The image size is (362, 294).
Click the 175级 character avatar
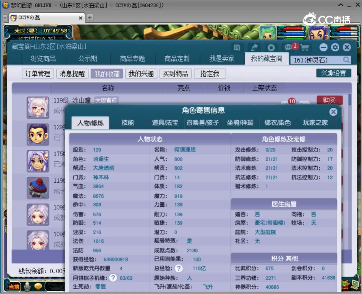[x=38, y=161]
